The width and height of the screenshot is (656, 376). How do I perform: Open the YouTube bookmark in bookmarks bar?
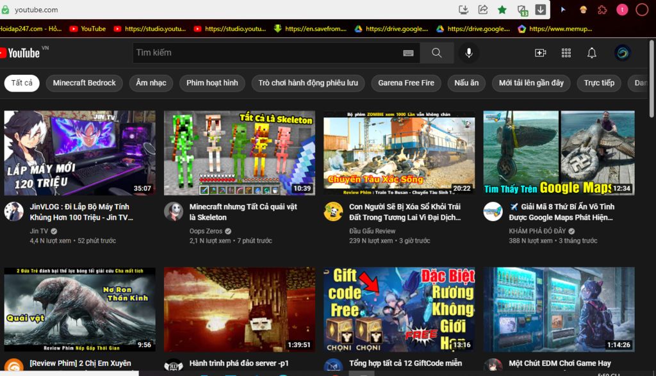pyautogui.click(x=87, y=29)
